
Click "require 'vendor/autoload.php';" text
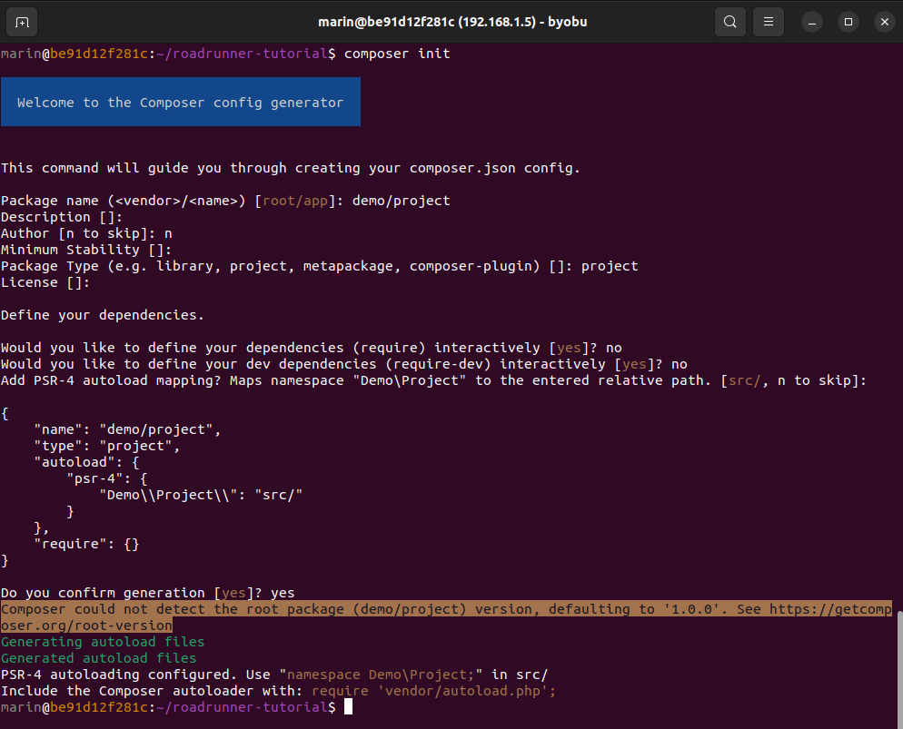pyautogui.click(x=433, y=691)
